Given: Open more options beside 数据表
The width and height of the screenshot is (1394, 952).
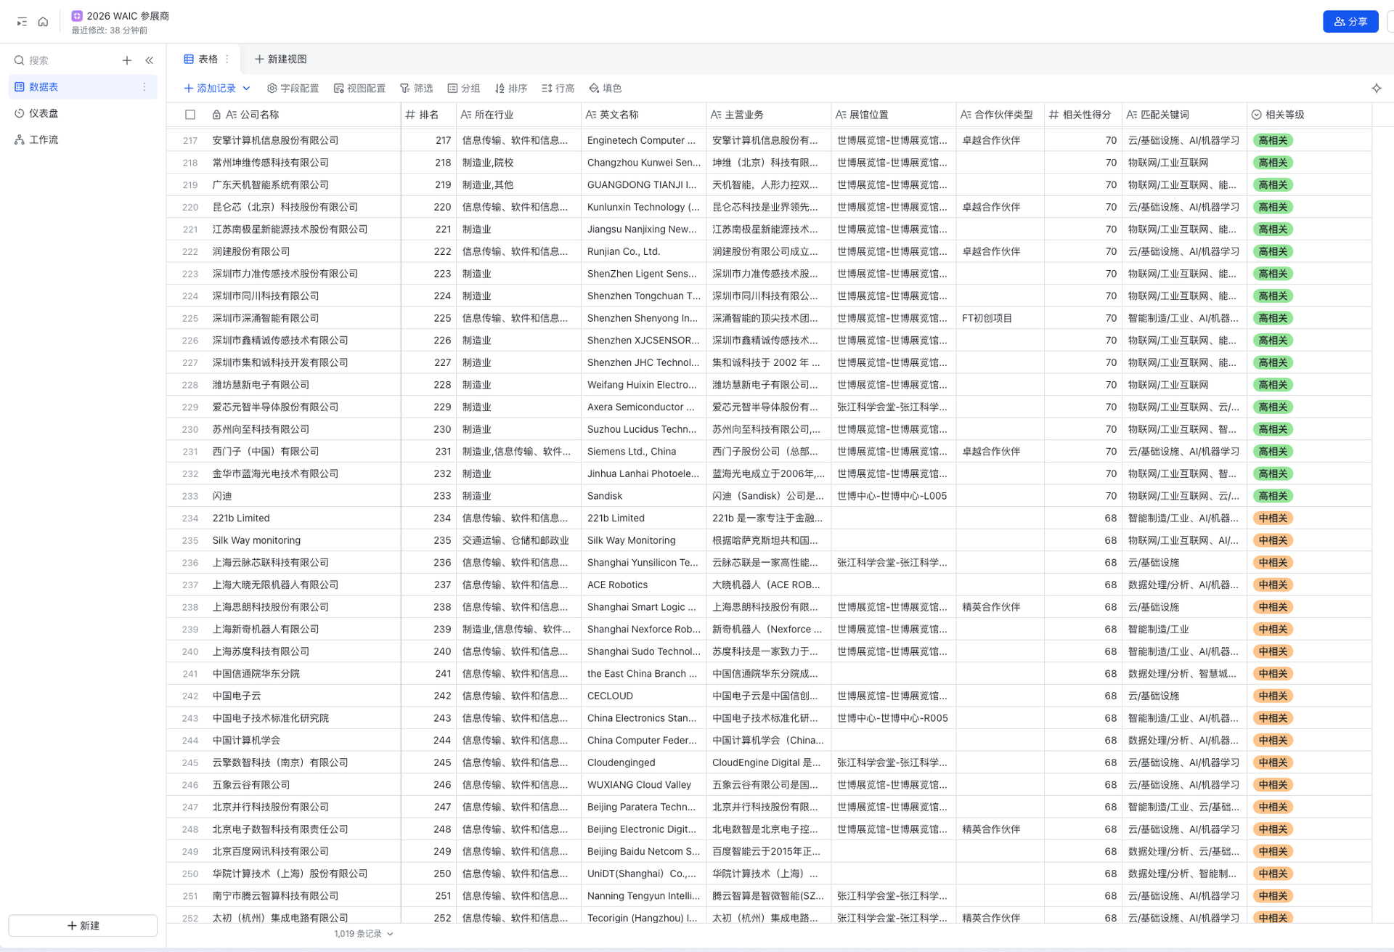Looking at the screenshot, I should click(144, 87).
